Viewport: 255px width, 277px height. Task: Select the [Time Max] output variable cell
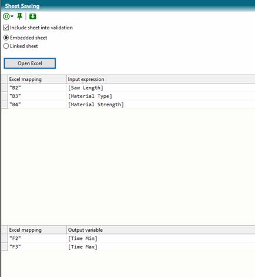pos(161,247)
